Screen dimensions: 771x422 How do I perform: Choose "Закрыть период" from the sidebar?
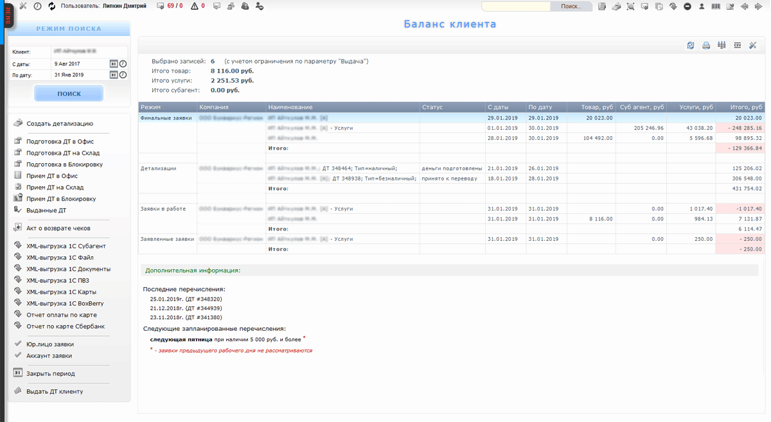50,373
